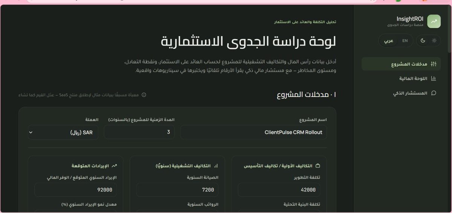This screenshot has width=452, height=213.
Task: Select the EN language option
Action: pyautogui.click(x=405, y=41)
